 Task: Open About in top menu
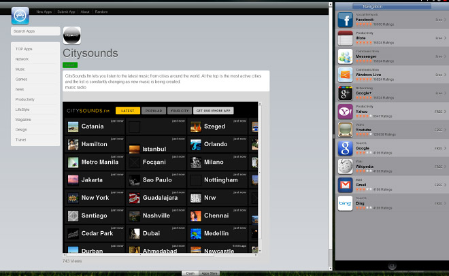coord(85,12)
